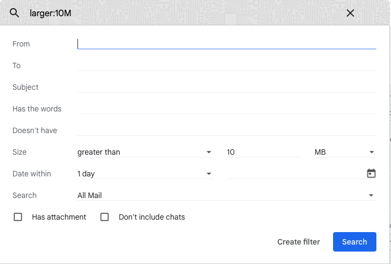
Task: Clear search with the X icon
Action: (x=350, y=13)
